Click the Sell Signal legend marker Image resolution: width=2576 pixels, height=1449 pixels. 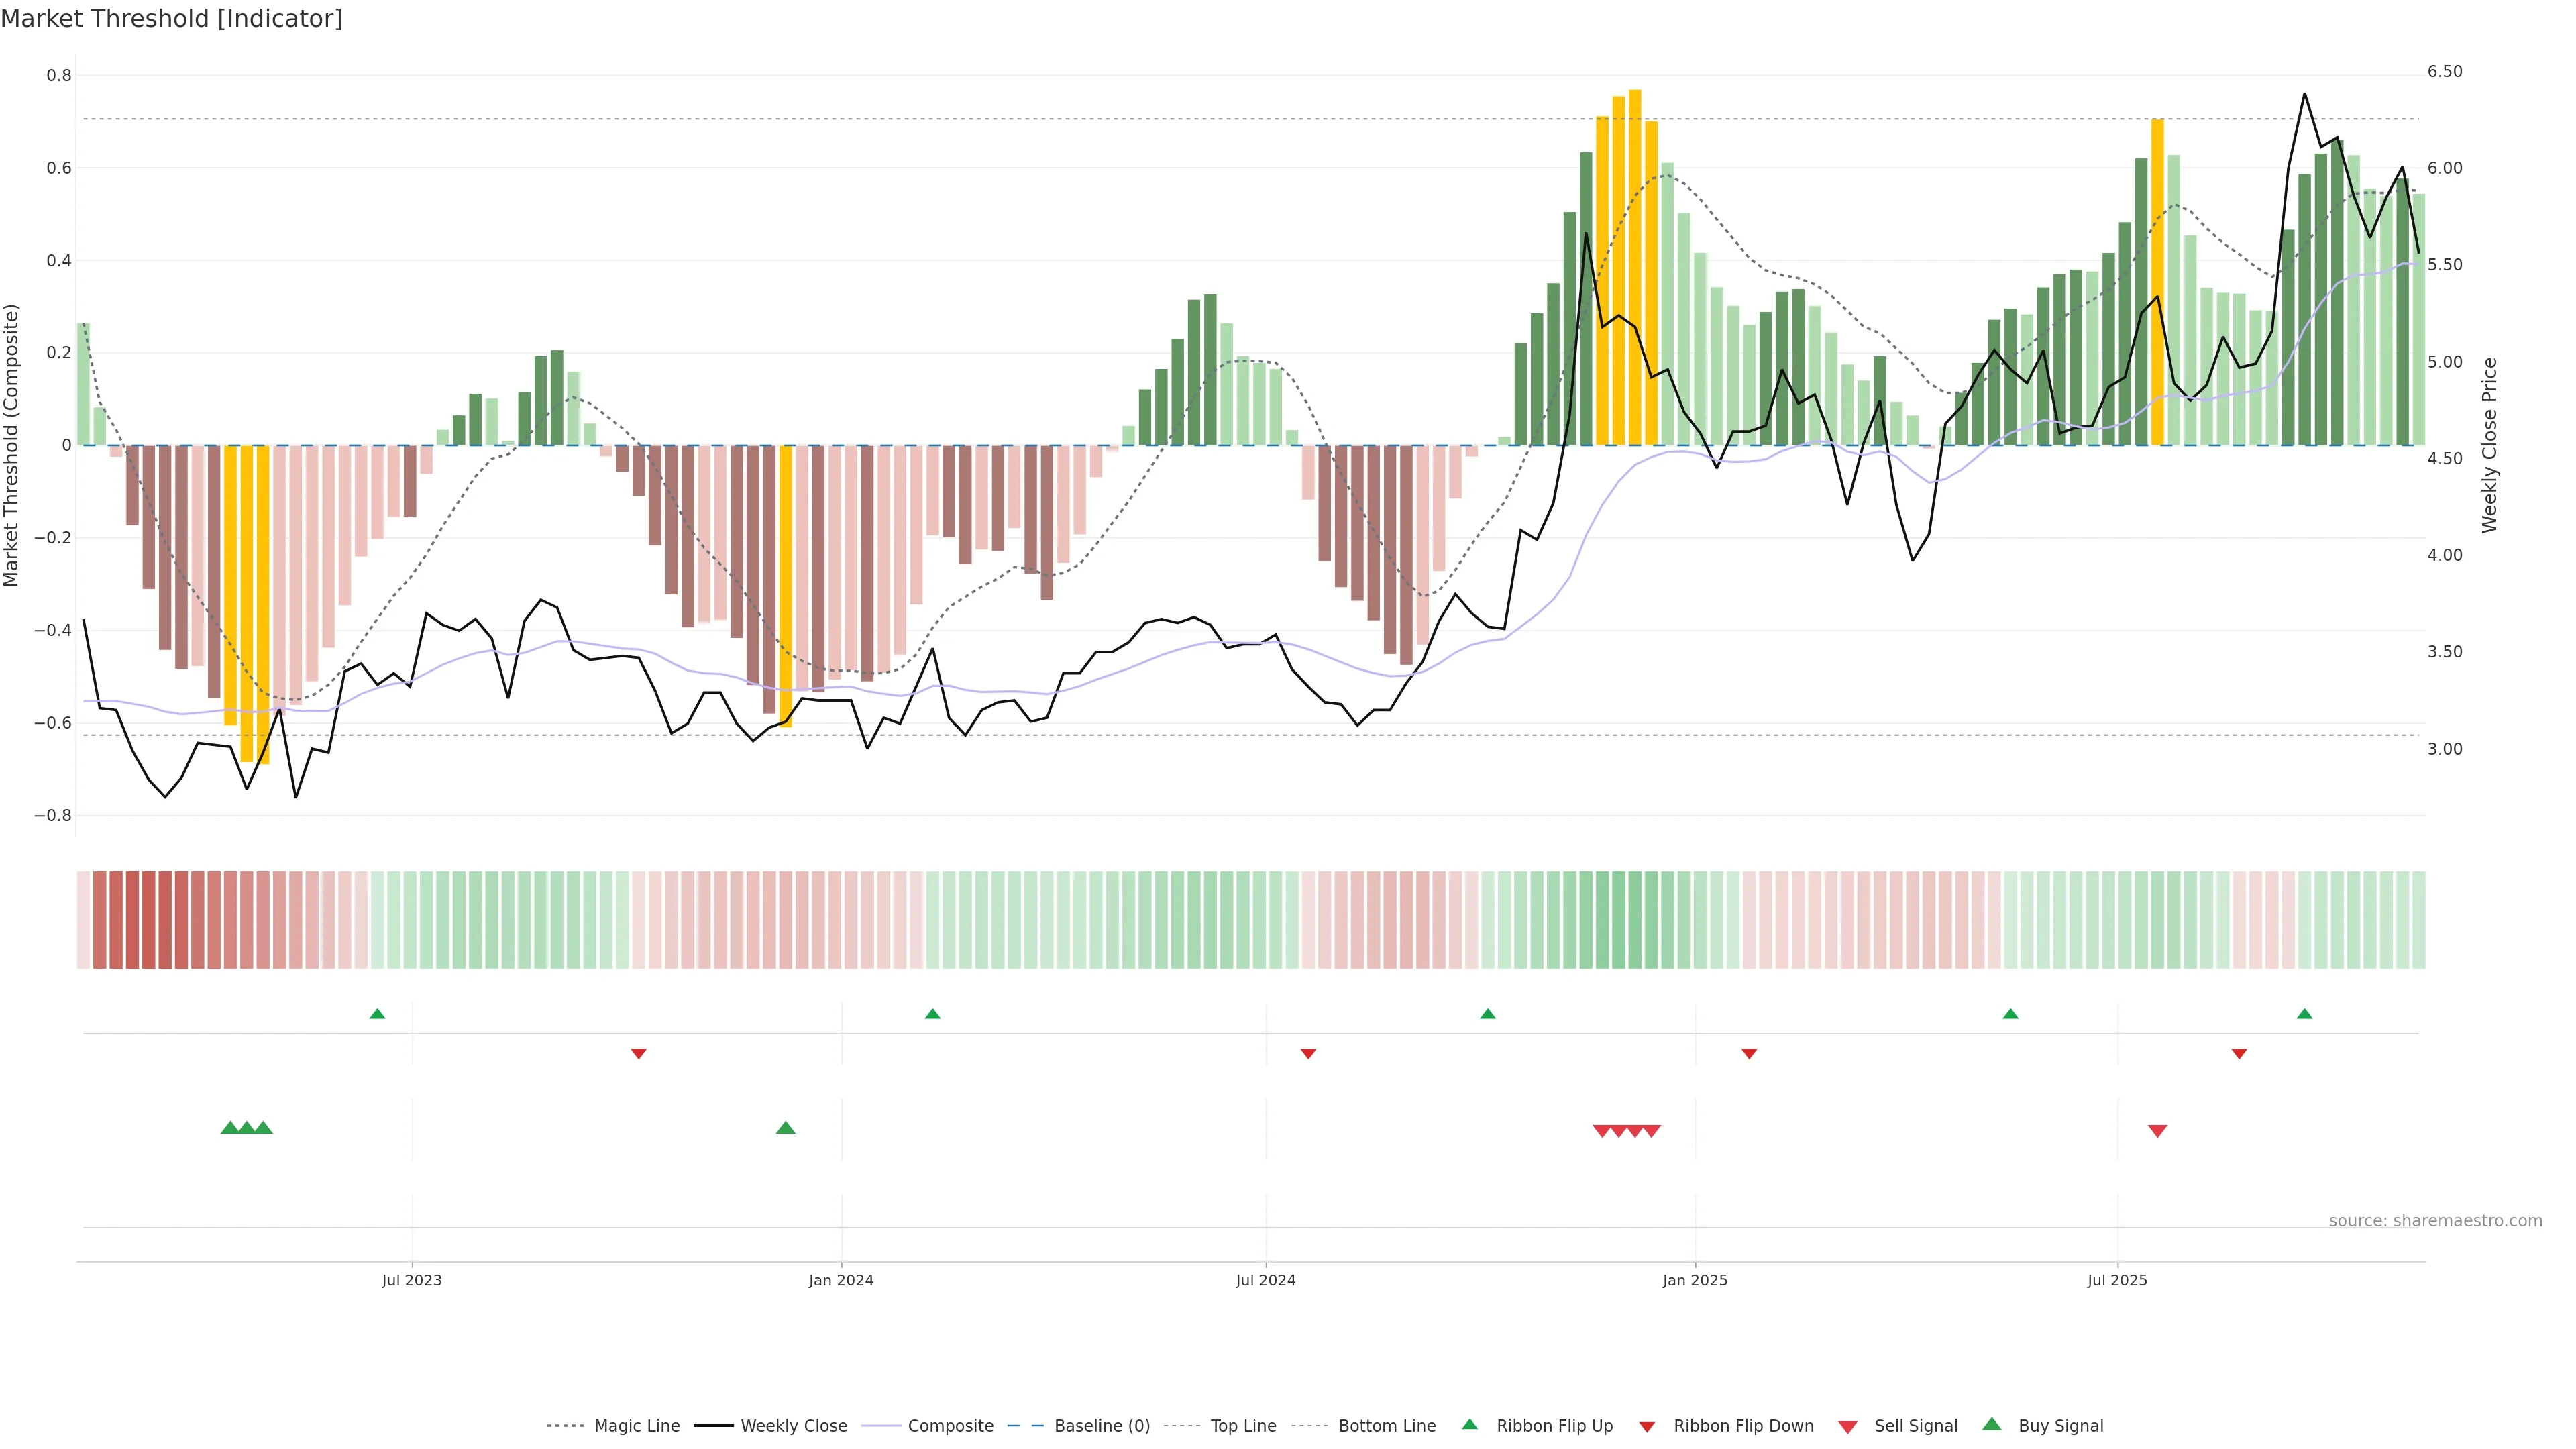point(1848,1427)
